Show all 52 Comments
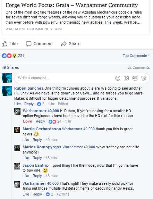 [138, 67]
